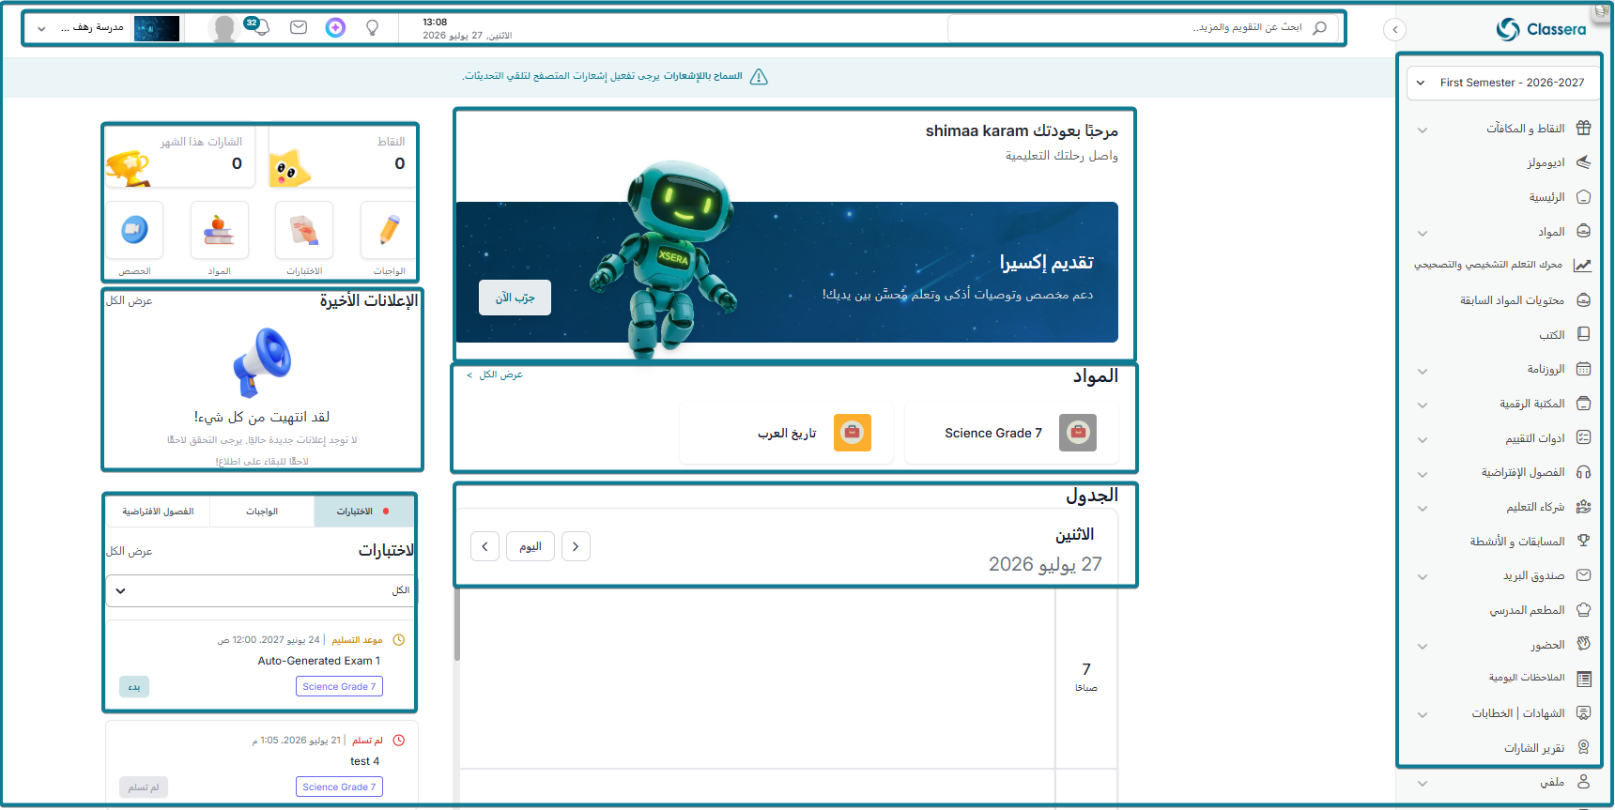Switch to the الواجبات tab

(262, 512)
